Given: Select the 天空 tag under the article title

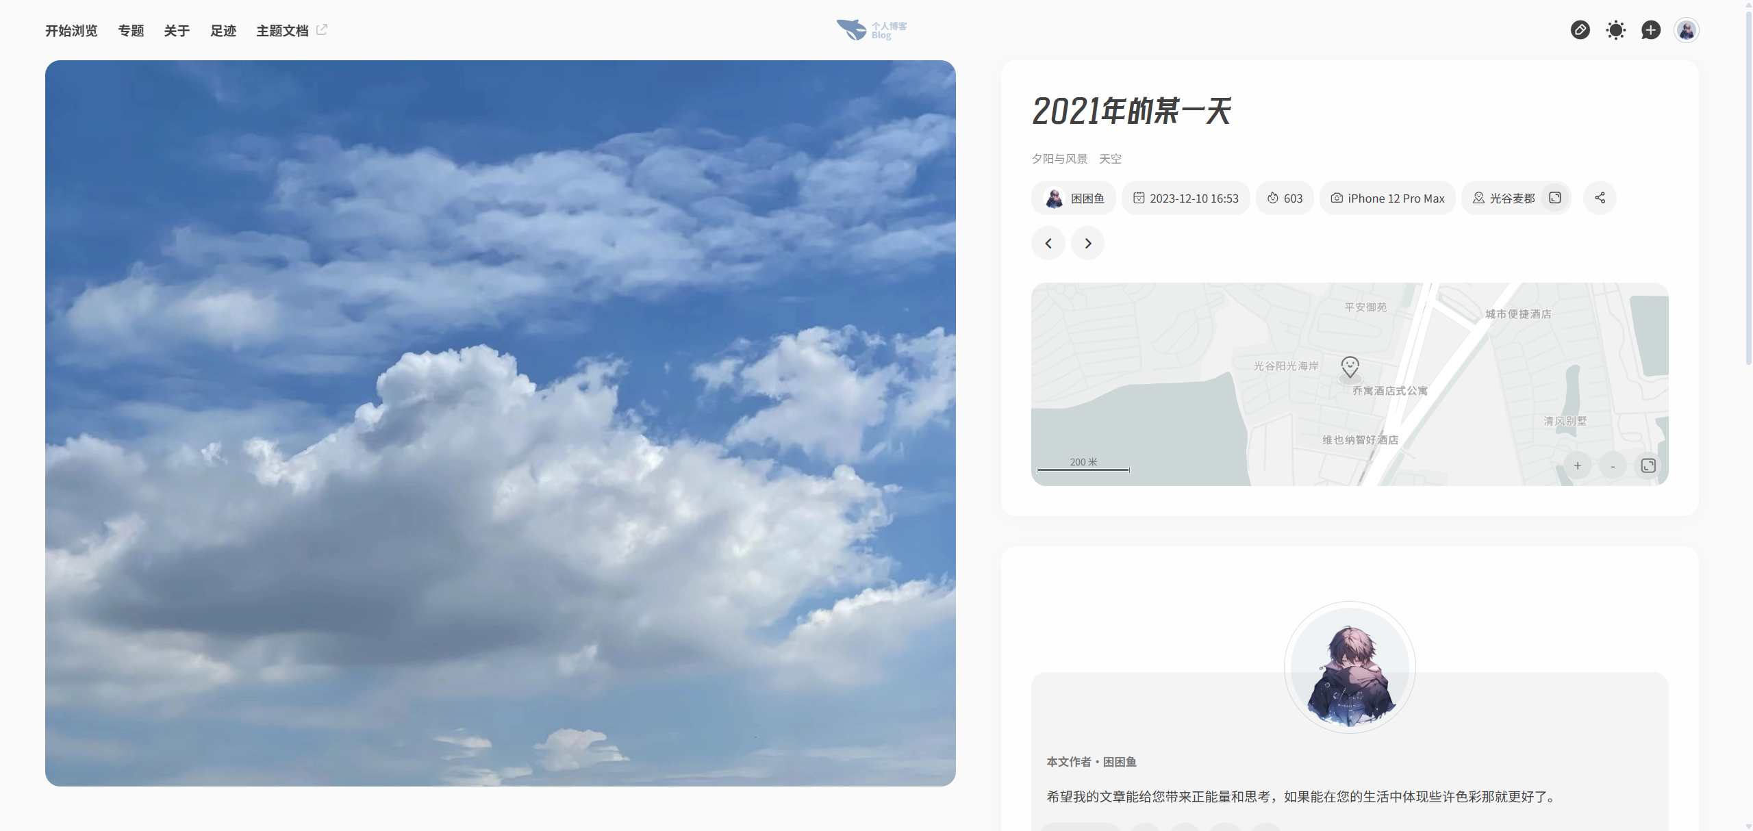Looking at the screenshot, I should pos(1110,158).
